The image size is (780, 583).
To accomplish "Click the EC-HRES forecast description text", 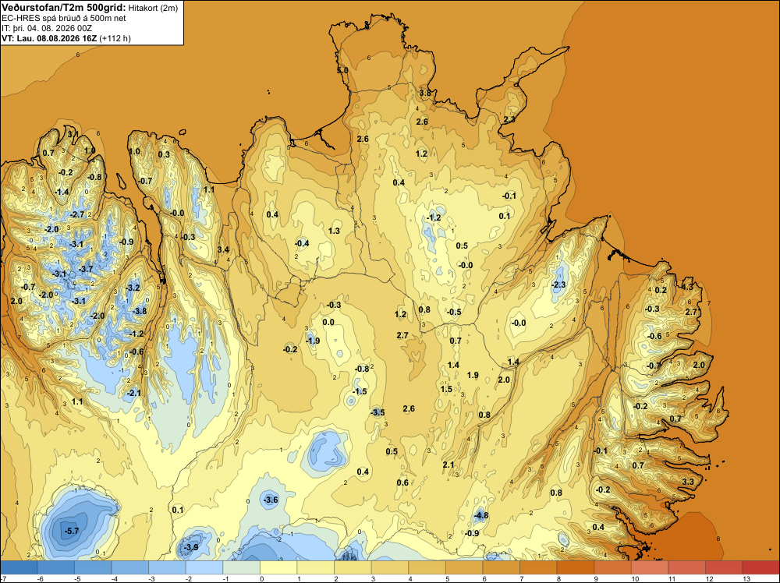I will coord(64,19).
